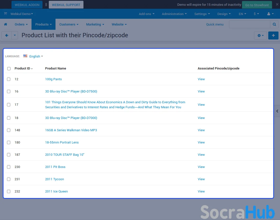The width and height of the screenshot is (280, 220).
Task: Click the Quick menu link
Action: pyautogui.click(x=215, y=24)
